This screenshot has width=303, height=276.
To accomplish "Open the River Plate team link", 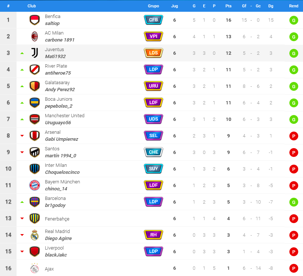I will tap(56, 66).
